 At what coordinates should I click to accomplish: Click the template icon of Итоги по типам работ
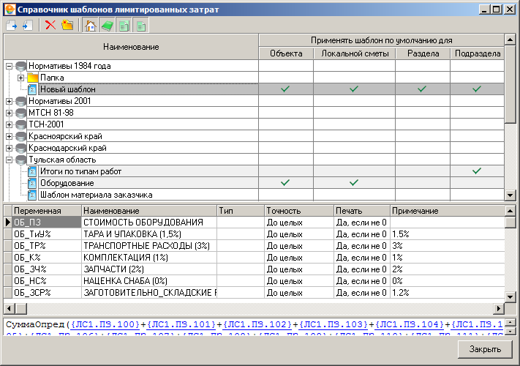tap(32, 171)
